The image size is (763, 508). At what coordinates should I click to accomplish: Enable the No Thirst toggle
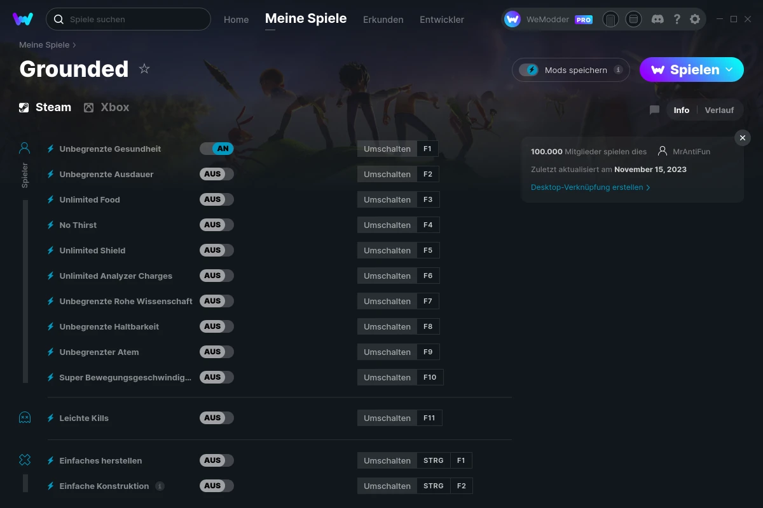pos(217,225)
